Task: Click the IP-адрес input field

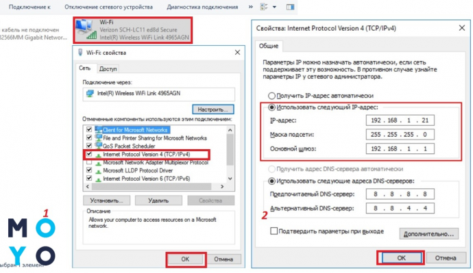Action: (400, 120)
